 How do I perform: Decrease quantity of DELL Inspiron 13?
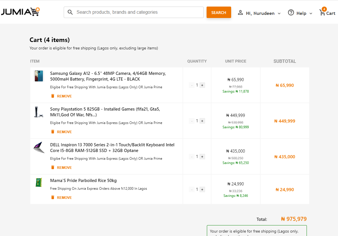[x=192, y=157]
